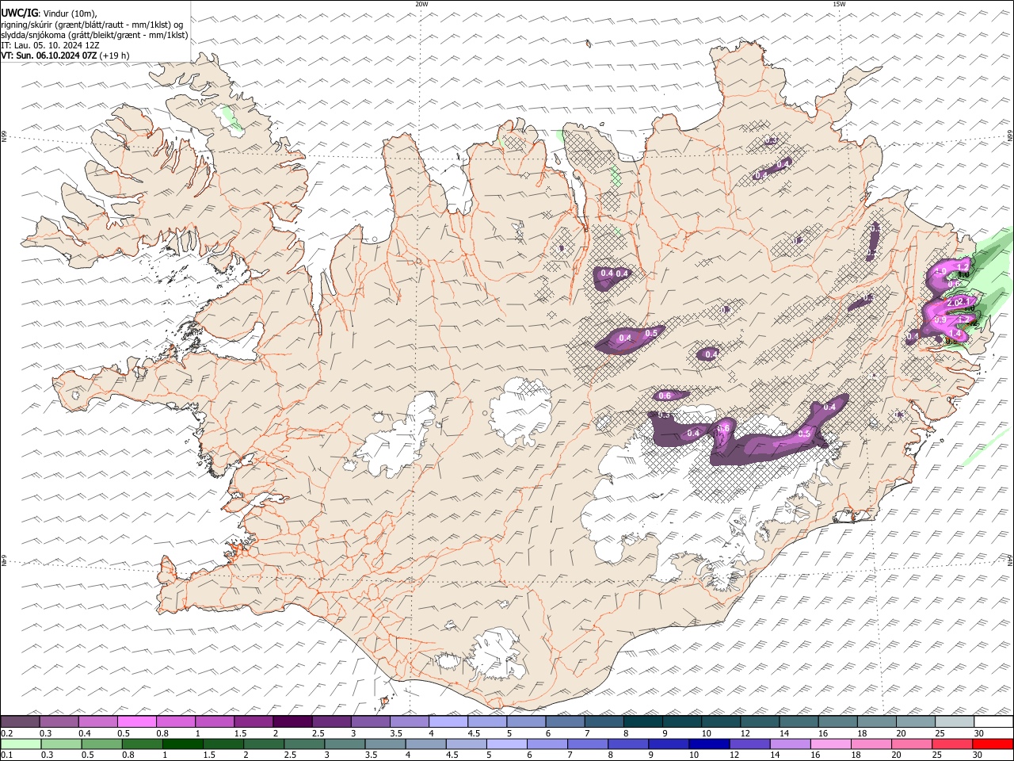Click the "0.2" value under the snow scale

[x=6, y=733]
